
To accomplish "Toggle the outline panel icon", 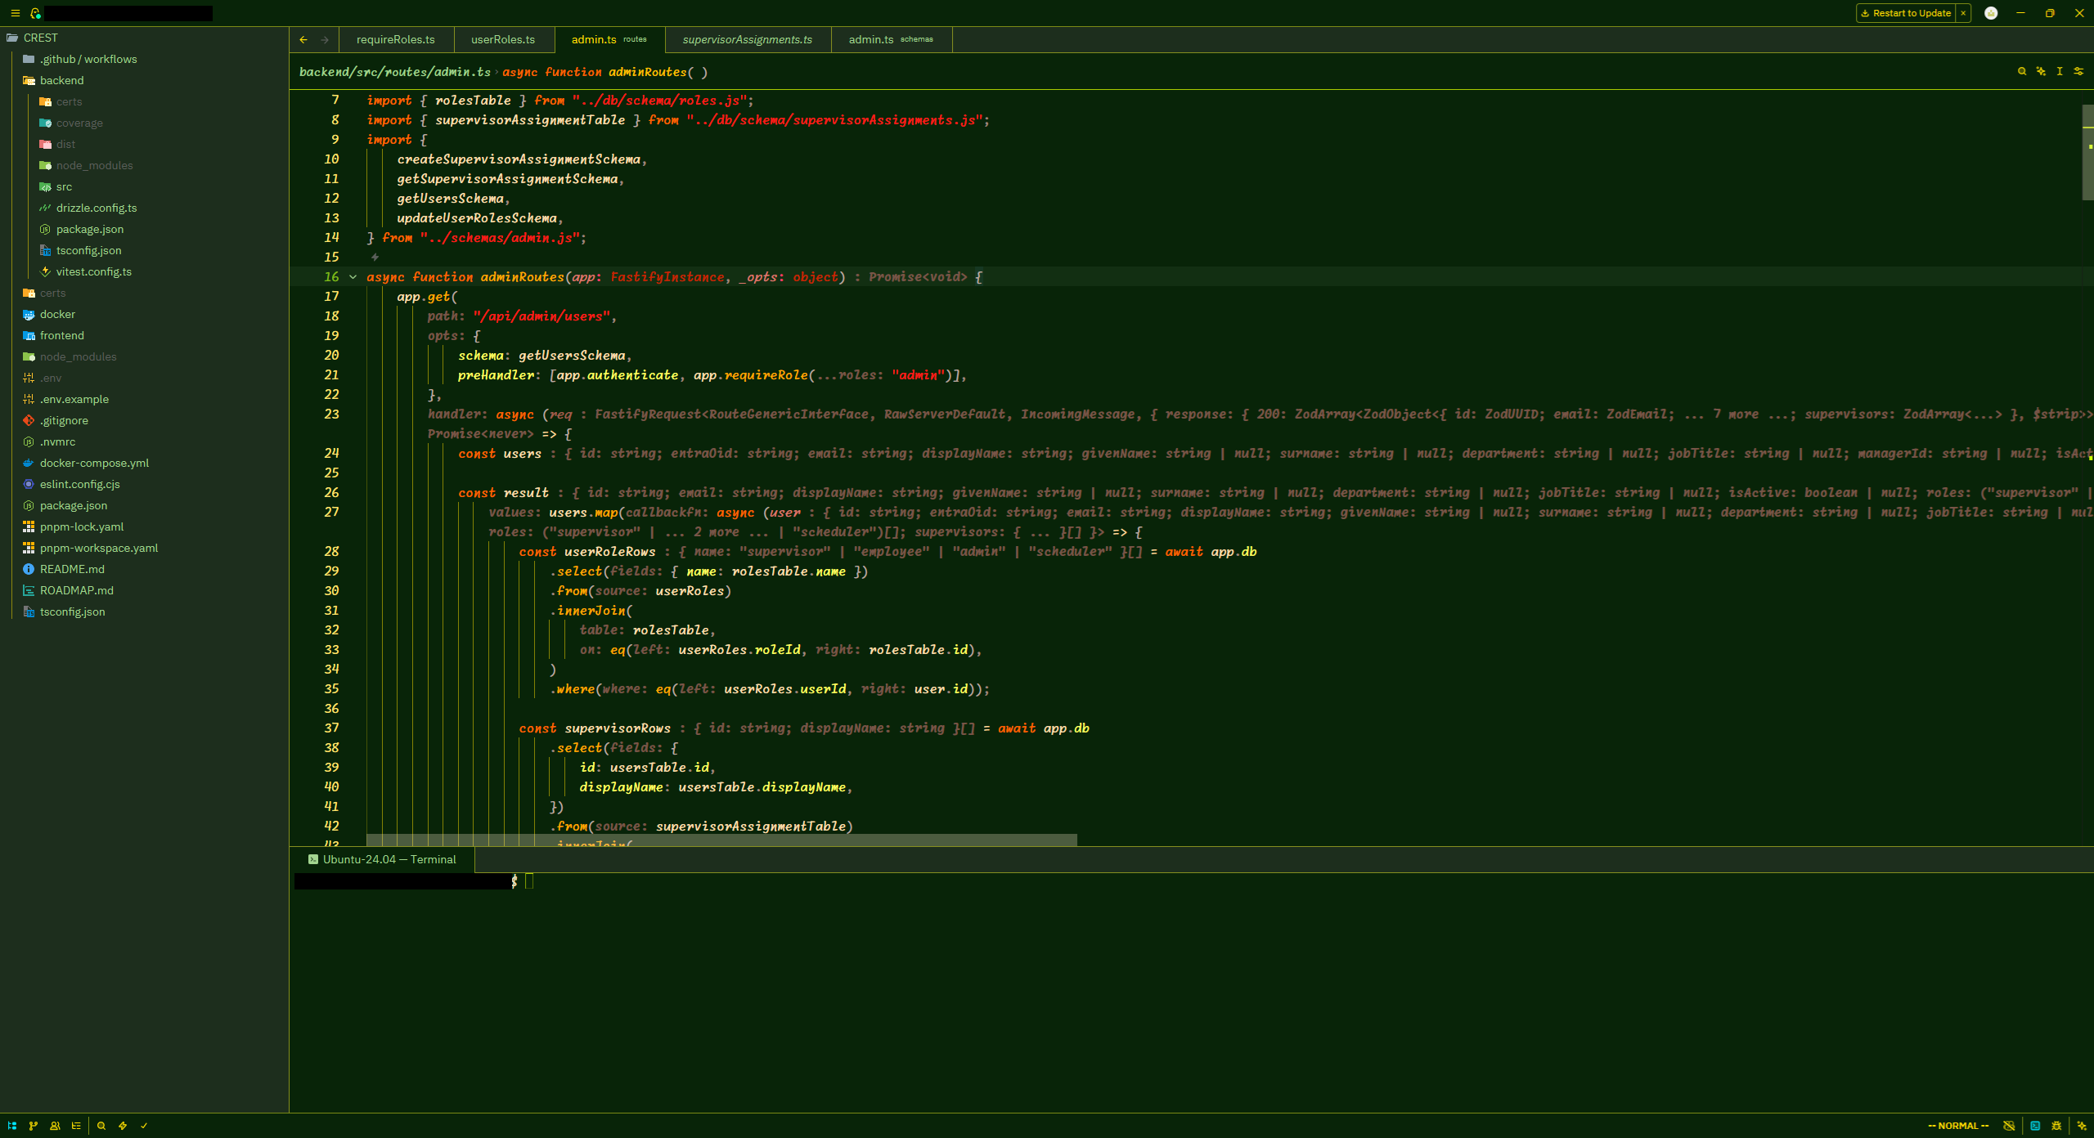I will [76, 1126].
